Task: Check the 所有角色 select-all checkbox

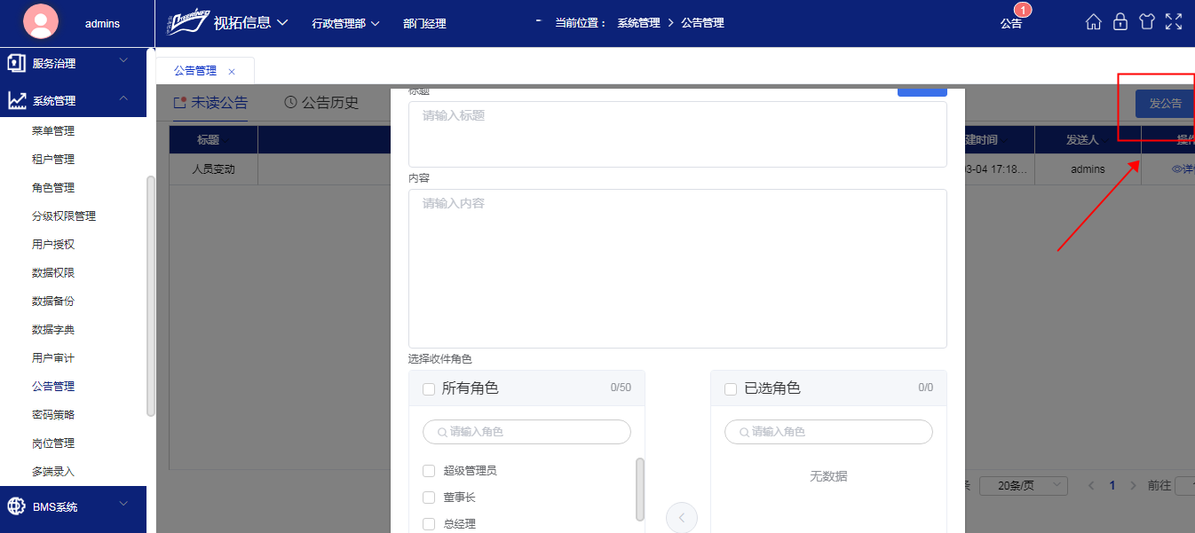Action: [x=429, y=388]
